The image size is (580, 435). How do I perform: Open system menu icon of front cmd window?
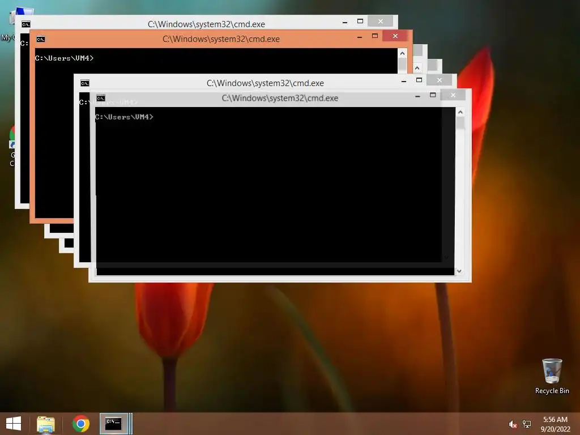pyautogui.click(x=101, y=98)
